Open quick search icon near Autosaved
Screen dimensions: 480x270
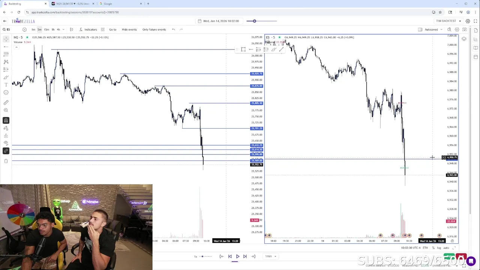coord(449,30)
